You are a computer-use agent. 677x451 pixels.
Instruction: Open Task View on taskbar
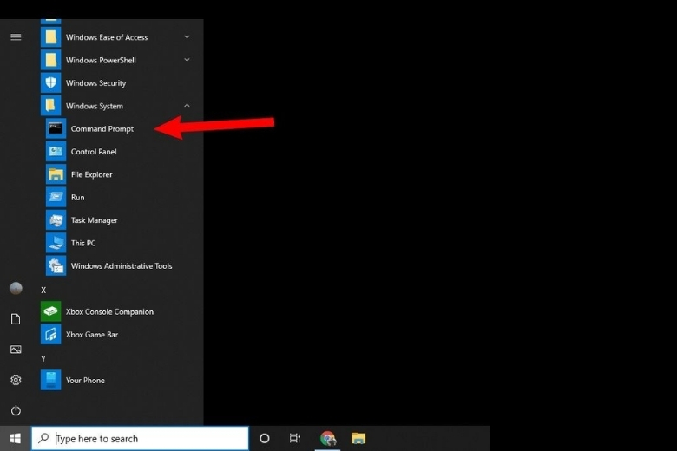tap(295, 439)
